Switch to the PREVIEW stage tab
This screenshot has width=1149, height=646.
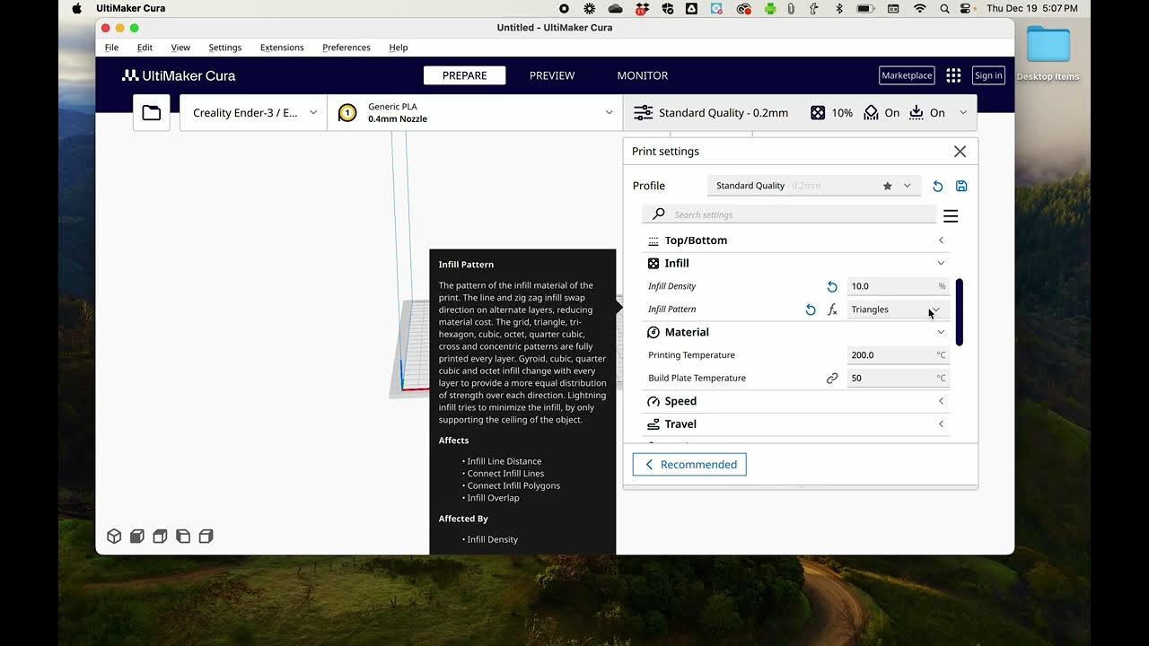coord(552,75)
